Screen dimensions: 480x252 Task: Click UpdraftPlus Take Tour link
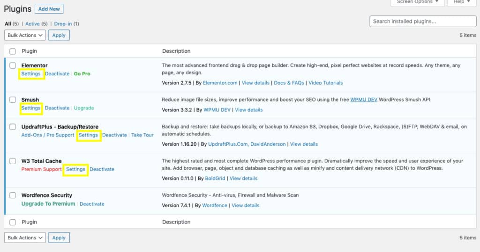[x=142, y=135]
